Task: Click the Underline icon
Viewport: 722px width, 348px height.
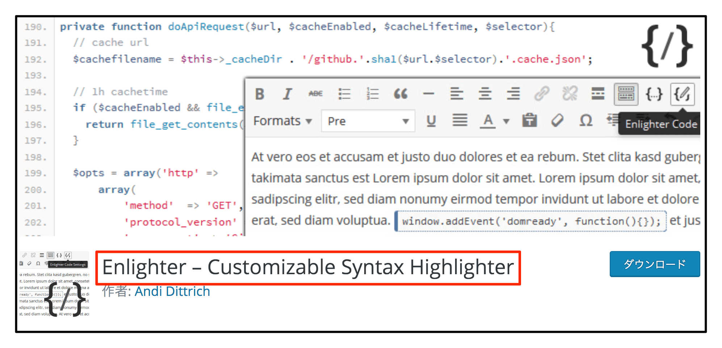Action: coord(431,121)
